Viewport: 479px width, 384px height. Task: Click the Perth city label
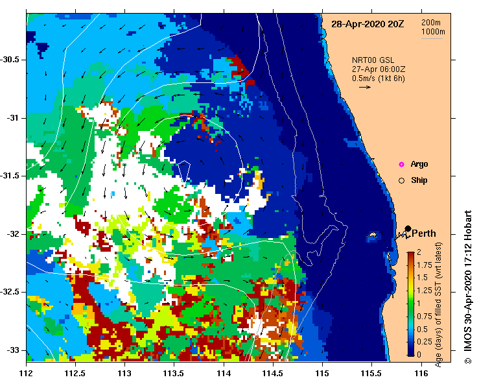[x=424, y=234]
